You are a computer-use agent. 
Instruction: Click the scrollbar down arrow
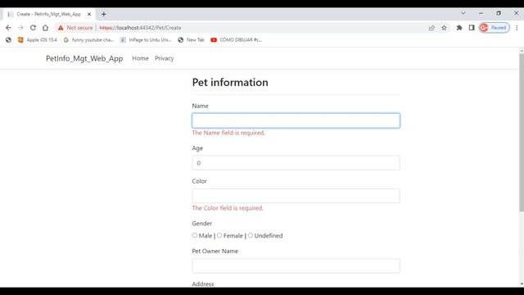pyautogui.click(x=522, y=284)
